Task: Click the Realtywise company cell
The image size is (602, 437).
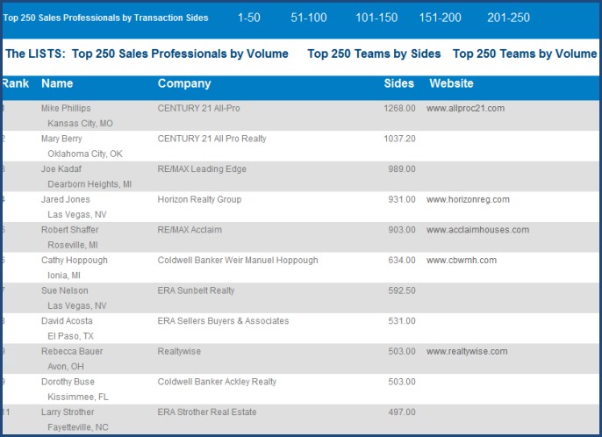Action: (179, 351)
